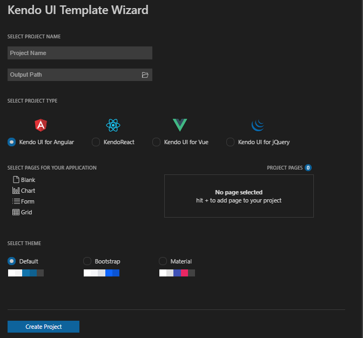
Task: Click the Bootstrap theme color palette
Action: pos(102,273)
